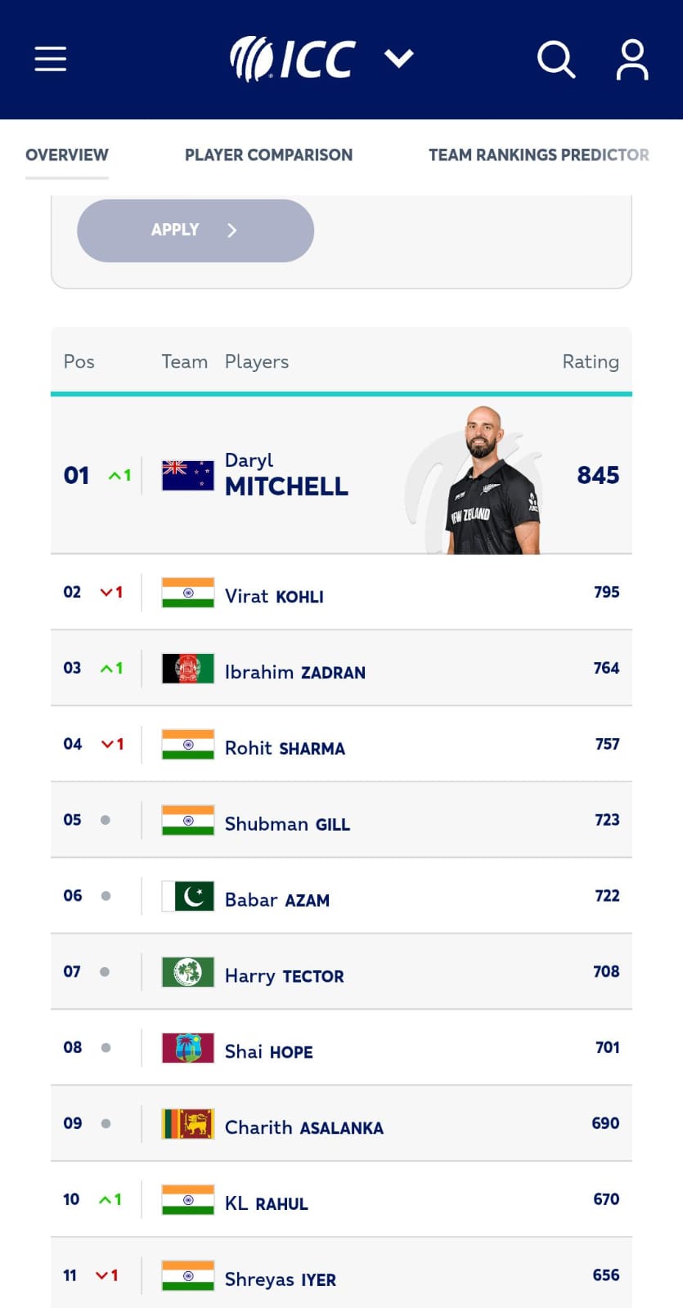Image resolution: width=683 pixels, height=1308 pixels.
Task: Open the user profile account icon
Action: [632, 58]
